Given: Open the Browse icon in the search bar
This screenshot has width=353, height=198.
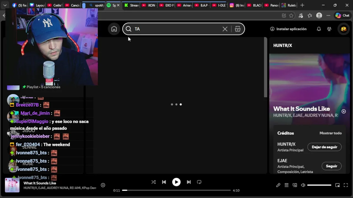Looking at the screenshot, I should (x=237, y=29).
